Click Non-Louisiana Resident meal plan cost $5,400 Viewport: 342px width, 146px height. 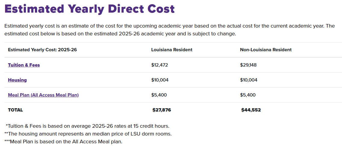pos(248,95)
